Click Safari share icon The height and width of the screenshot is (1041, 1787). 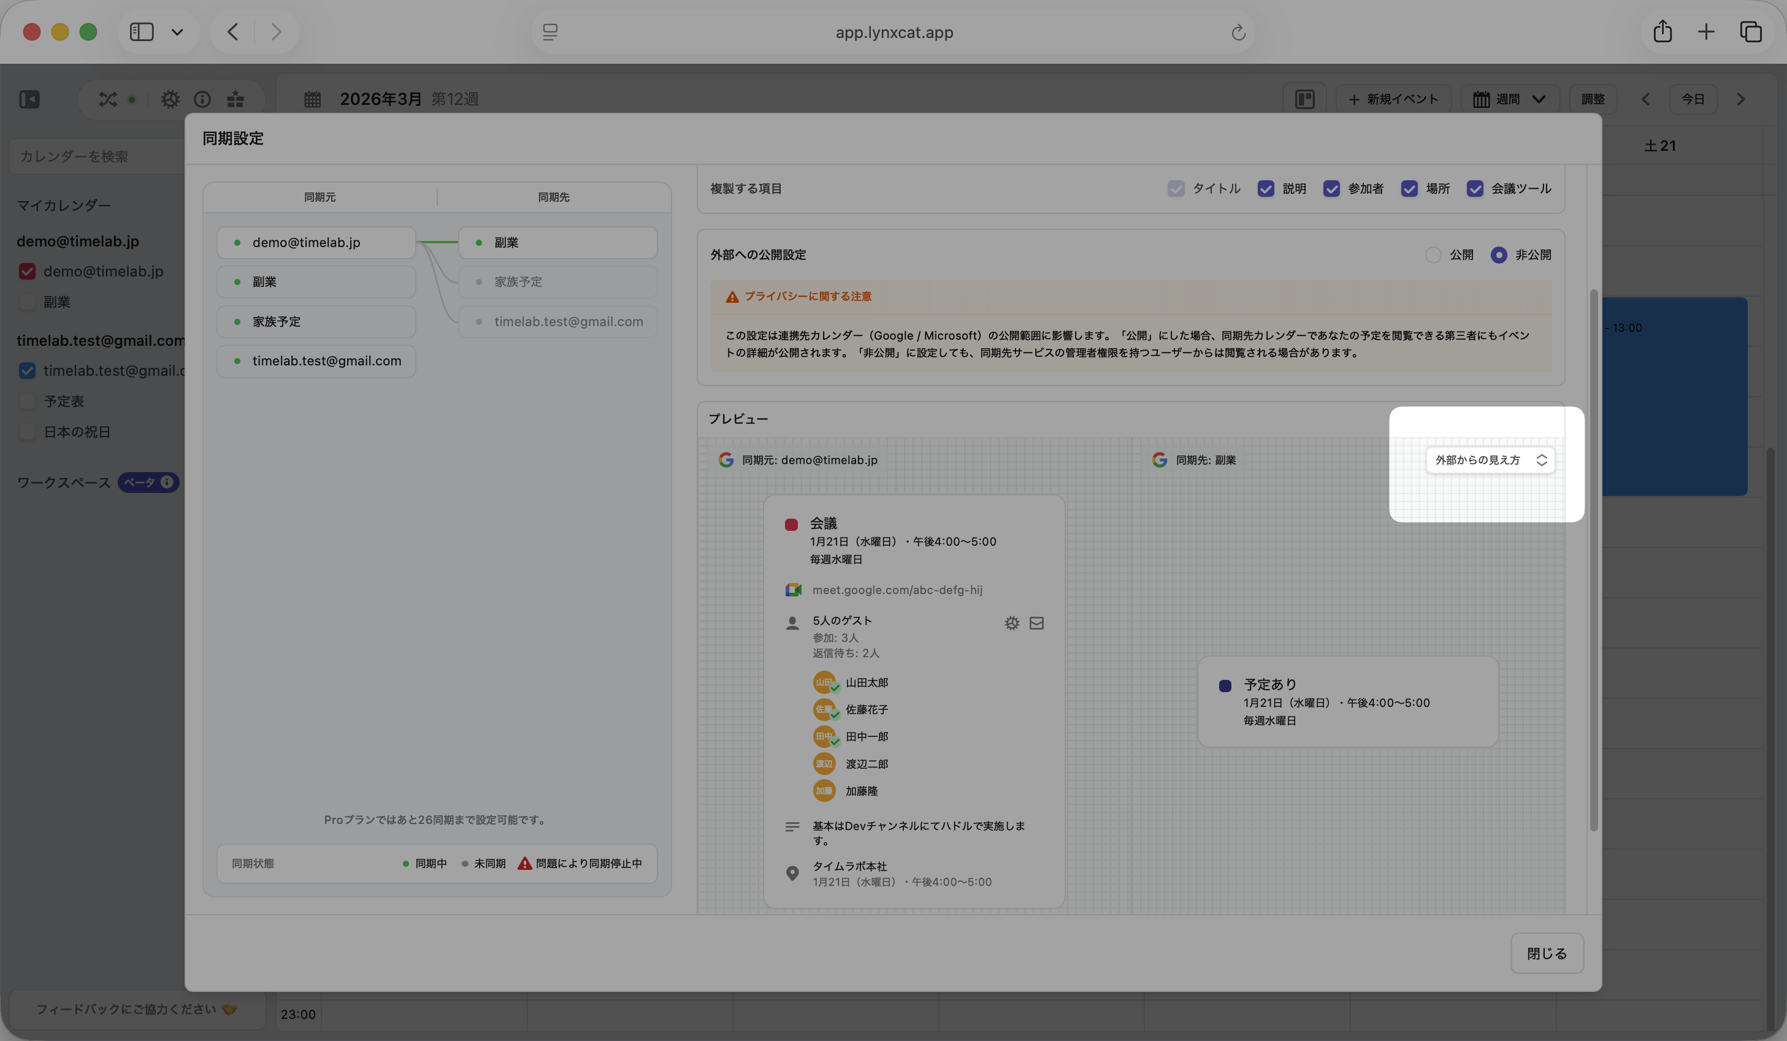tap(1662, 32)
